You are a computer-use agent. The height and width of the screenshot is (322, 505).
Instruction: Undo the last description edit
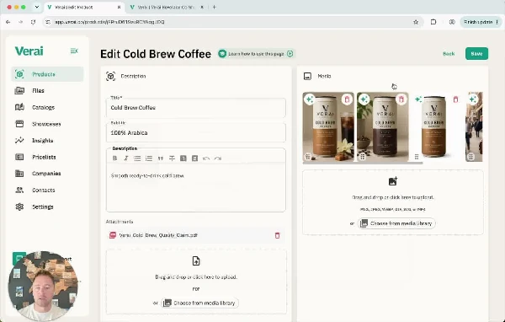[x=206, y=158]
